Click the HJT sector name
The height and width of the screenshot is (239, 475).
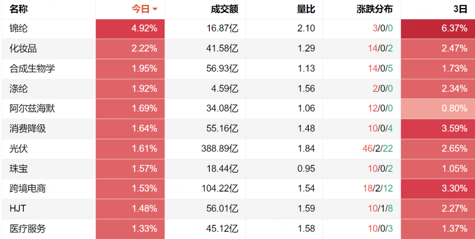tap(18, 208)
